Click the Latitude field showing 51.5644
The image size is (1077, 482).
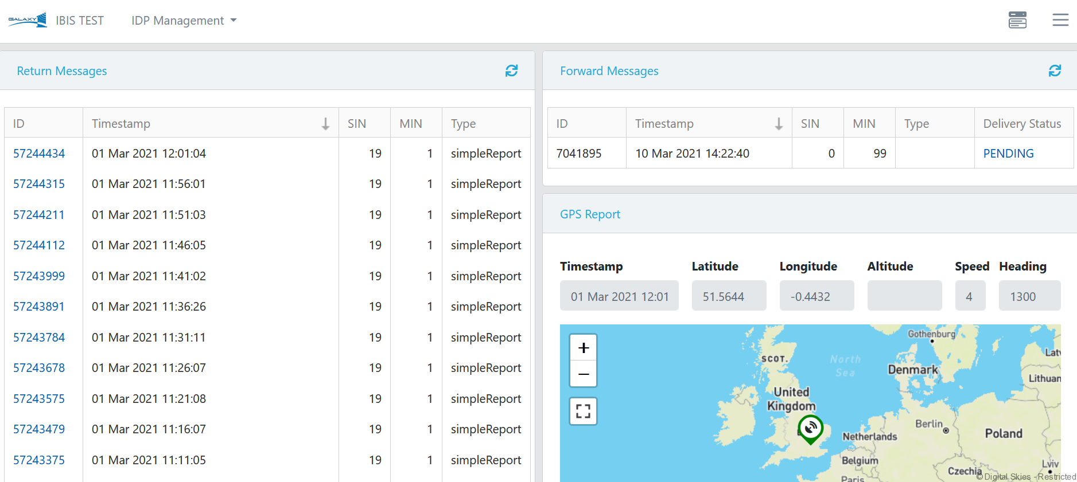coord(729,296)
